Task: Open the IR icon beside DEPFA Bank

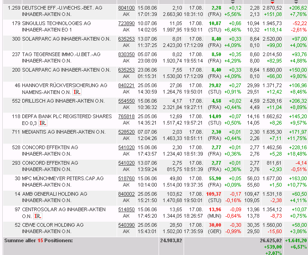Action: point(43,123)
